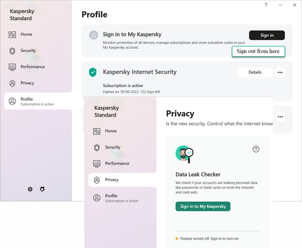Click the black Sign in button
The width and height of the screenshot is (302, 248).
pos(267,35)
